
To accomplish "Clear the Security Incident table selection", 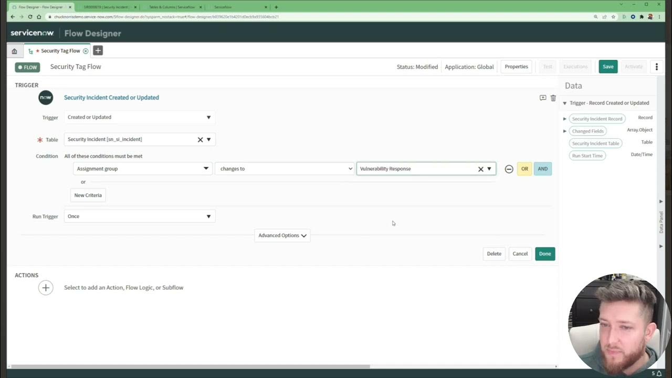I will coord(200,140).
